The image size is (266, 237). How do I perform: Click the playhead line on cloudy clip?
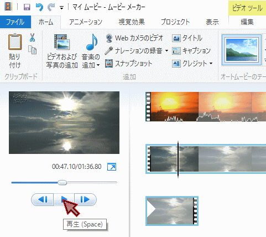coord(178,159)
